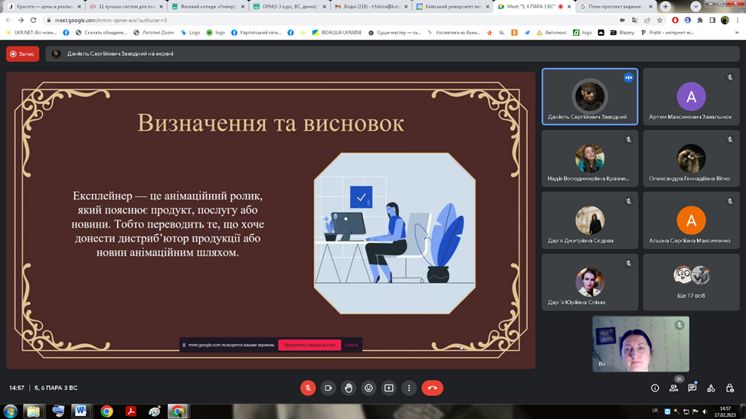The image size is (746, 419).
Task: Open host controls lock icon
Action: (730, 388)
